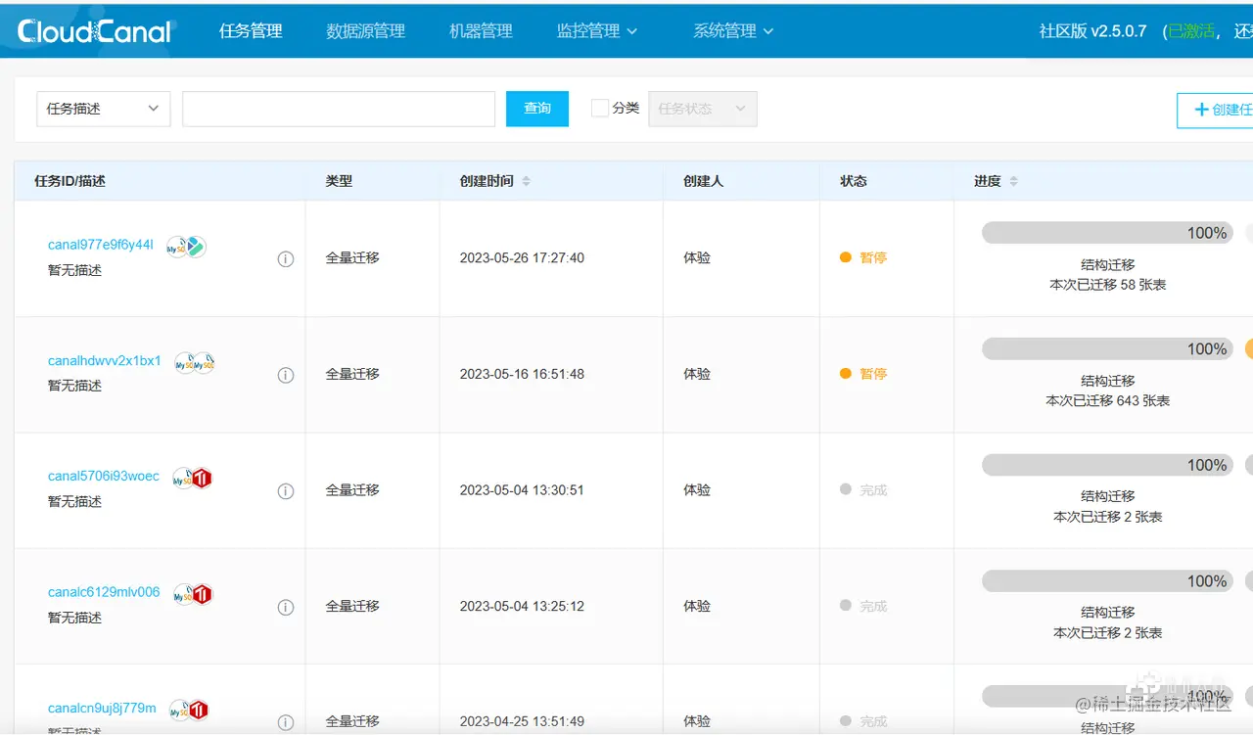The image size is (1253, 735).
Task: Focus the search text input field
Action: click(339, 109)
